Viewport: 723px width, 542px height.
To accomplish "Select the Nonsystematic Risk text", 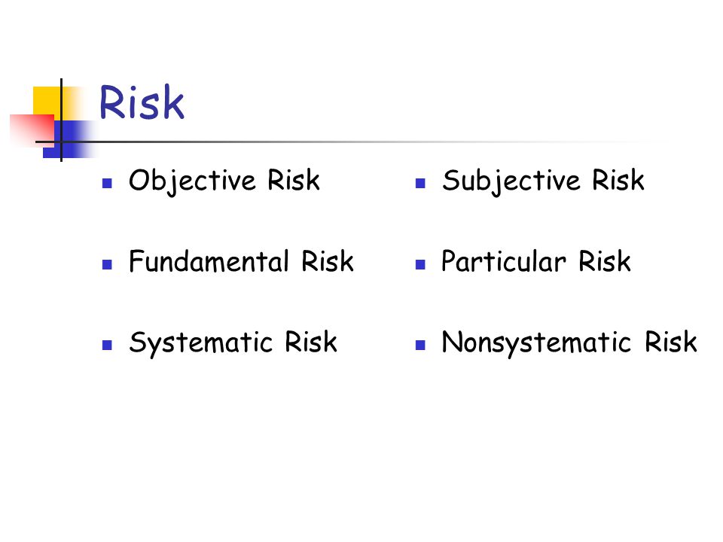I will click(569, 343).
